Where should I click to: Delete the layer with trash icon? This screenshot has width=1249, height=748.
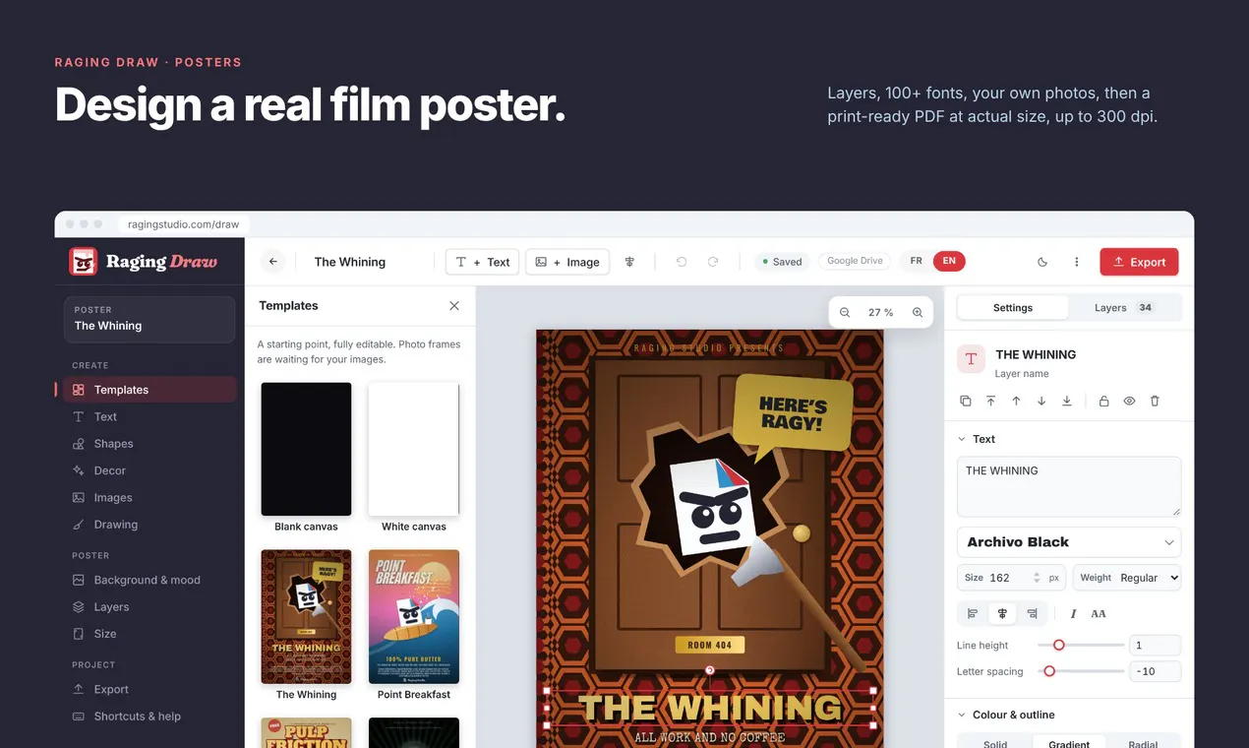tap(1155, 401)
